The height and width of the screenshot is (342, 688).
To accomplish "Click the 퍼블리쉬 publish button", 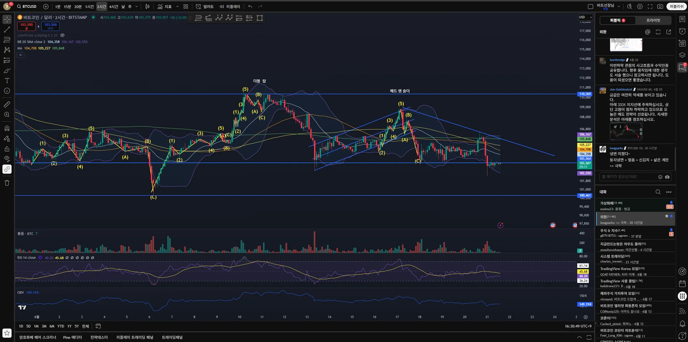I will (676, 6).
